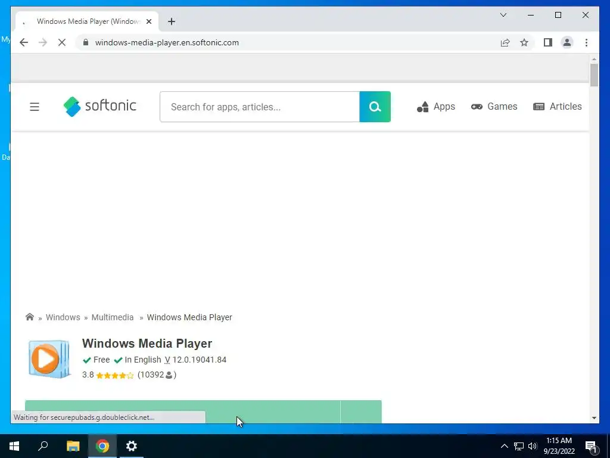Open the Windows Start menu
610x458 pixels.
pos(14,446)
